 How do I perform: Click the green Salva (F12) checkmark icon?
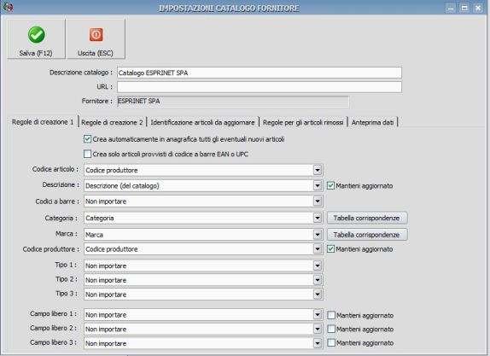(36, 35)
